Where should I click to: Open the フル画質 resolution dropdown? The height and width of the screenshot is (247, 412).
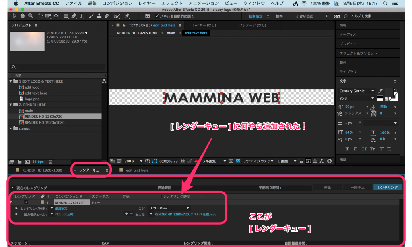[x=214, y=161]
